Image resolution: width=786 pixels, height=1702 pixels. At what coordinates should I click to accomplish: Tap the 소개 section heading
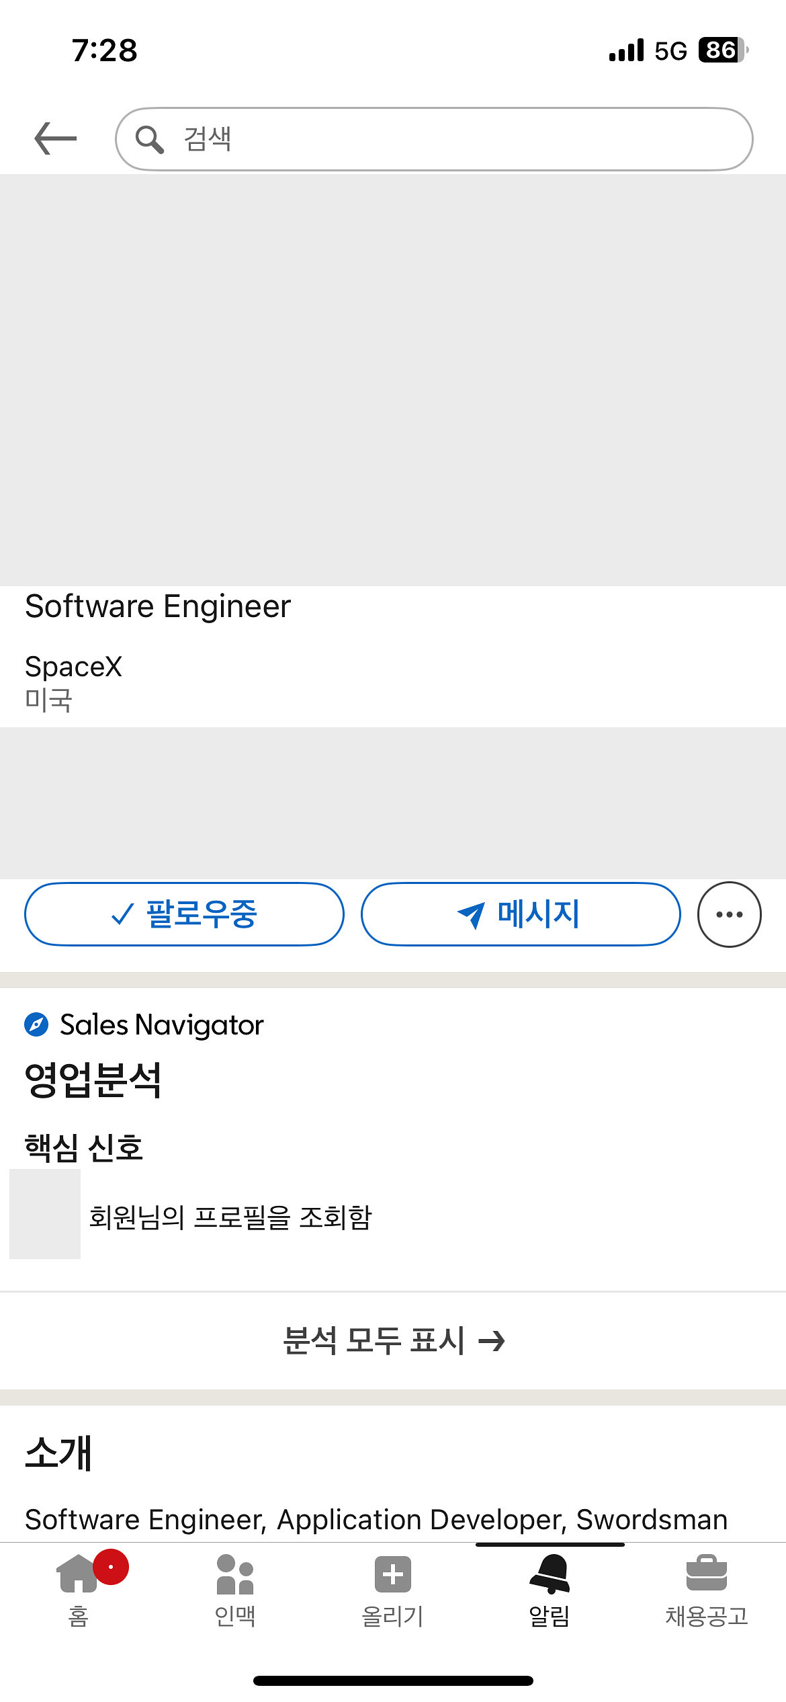pyautogui.click(x=59, y=1452)
